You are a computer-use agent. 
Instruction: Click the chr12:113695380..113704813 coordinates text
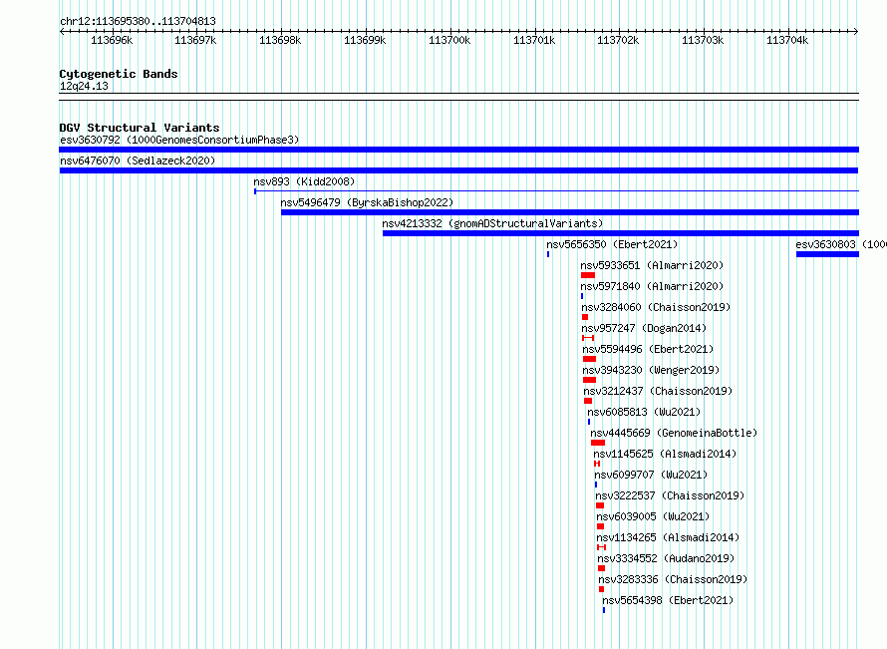point(138,22)
